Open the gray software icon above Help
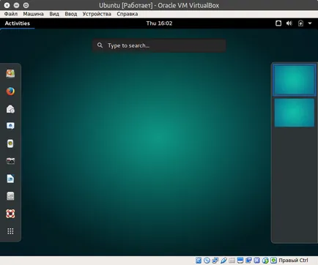The width and height of the screenshot is (318, 265). click(x=10, y=196)
